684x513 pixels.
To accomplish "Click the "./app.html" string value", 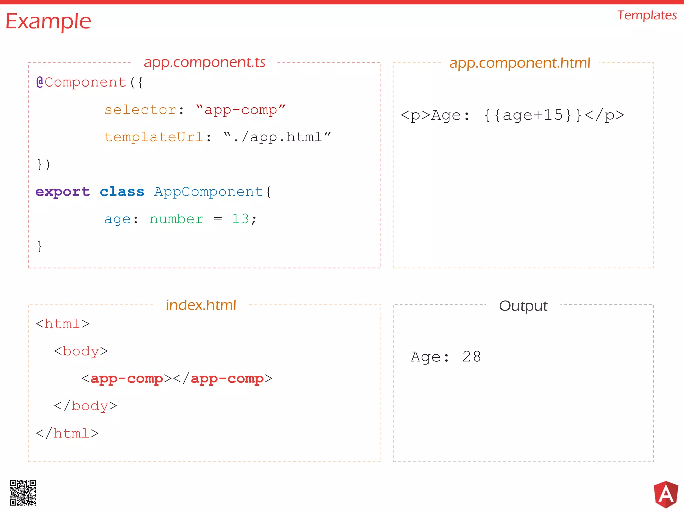I will [277, 137].
